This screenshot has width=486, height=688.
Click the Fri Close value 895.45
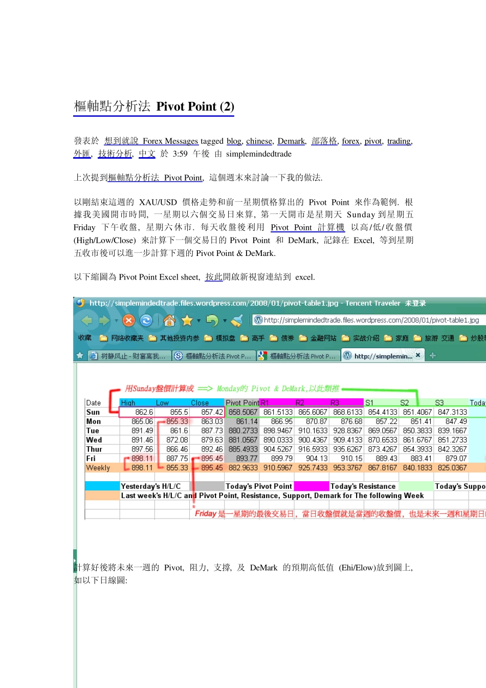pyautogui.click(x=212, y=459)
